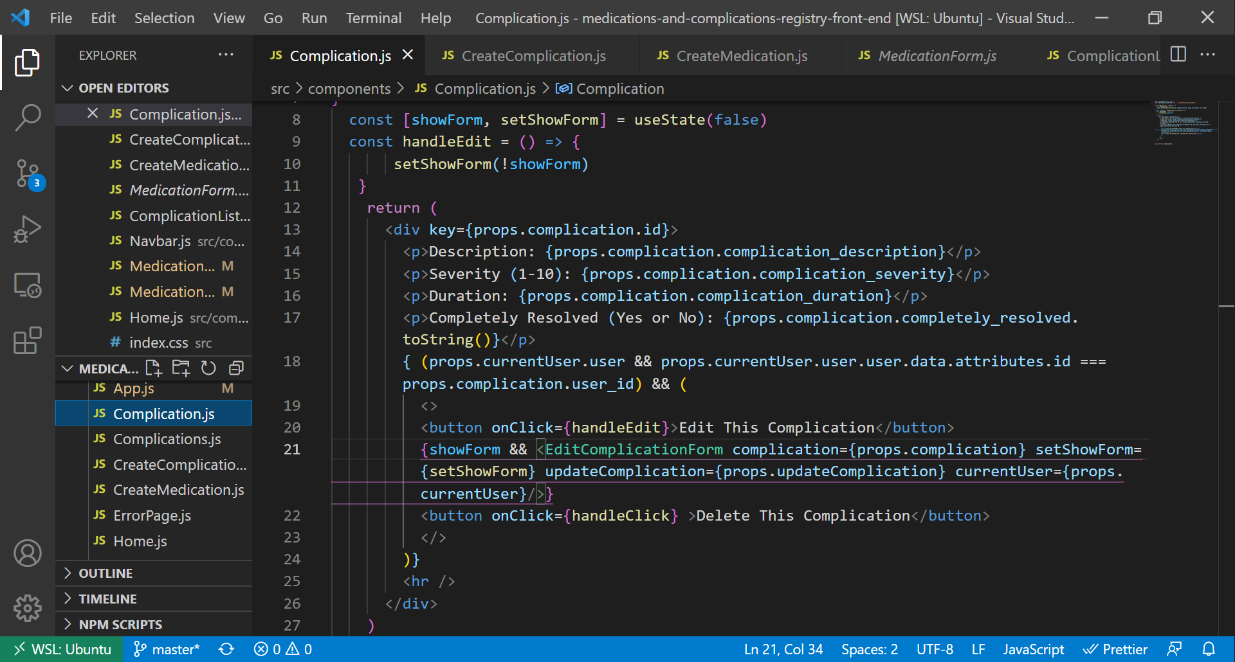Open the Search view in activity bar
The width and height of the screenshot is (1235, 662).
tap(28, 118)
